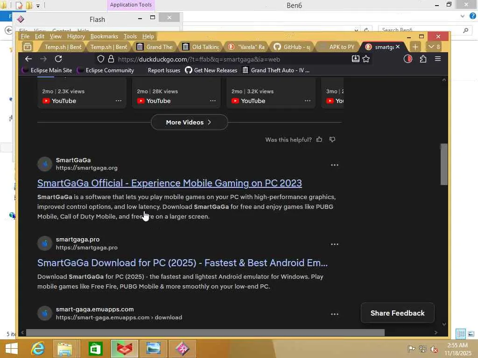The width and height of the screenshot is (478, 358).
Task: Click the More Videos button
Action: pyautogui.click(x=189, y=122)
